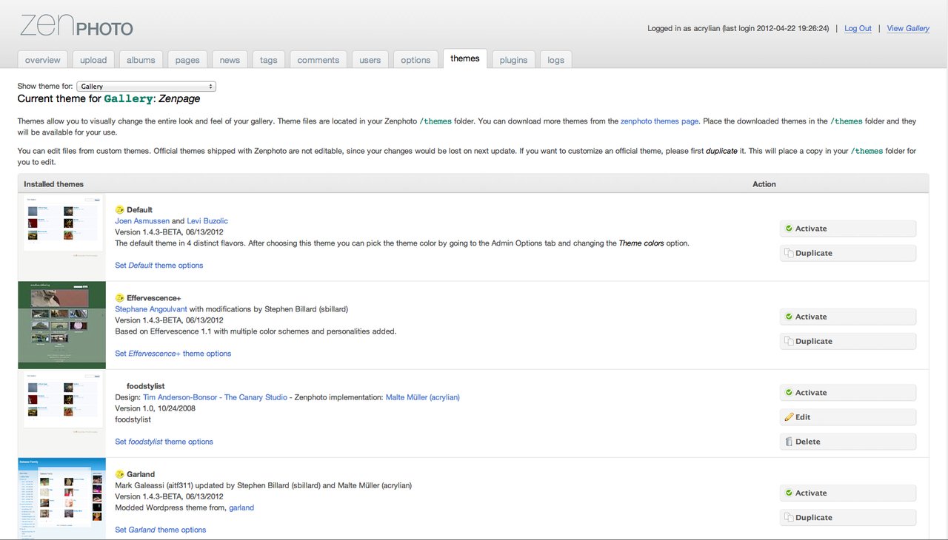Click official theme badge icon beside Effervescence+
The width and height of the screenshot is (948, 540).
(x=120, y=298)
